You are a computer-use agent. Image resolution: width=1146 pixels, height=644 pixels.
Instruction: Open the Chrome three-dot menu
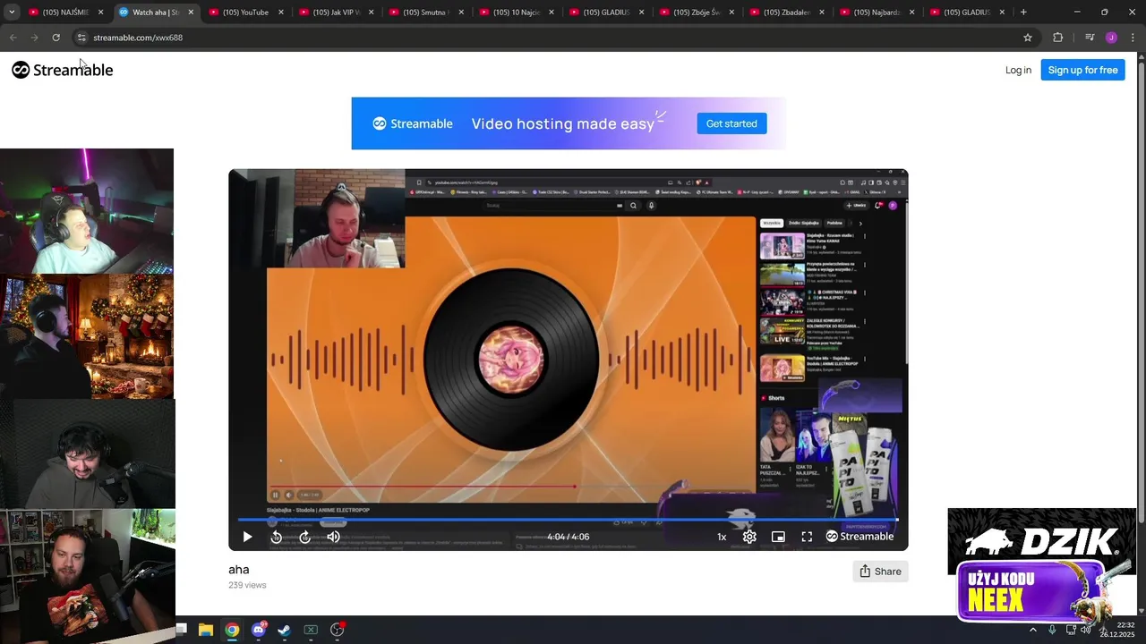[1133, 38]
